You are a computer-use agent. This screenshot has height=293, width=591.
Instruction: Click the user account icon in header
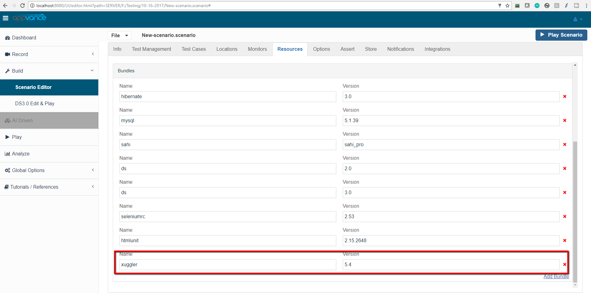pyautogui.click(x=577, y=19)
